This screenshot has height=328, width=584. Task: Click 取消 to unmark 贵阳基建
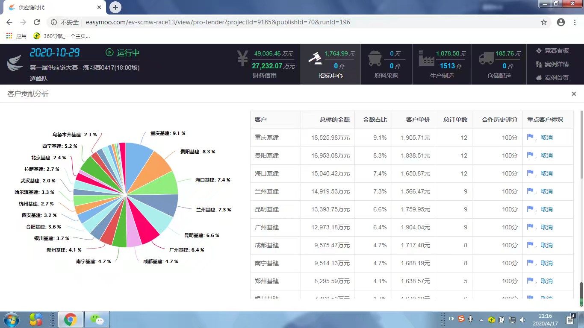(547, 155)
